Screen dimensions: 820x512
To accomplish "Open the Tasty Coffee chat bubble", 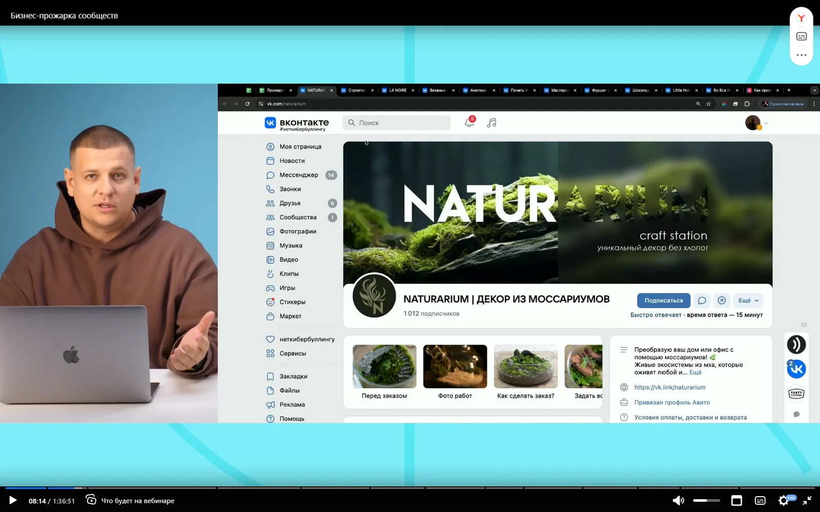I will click(x=796, y=393).
